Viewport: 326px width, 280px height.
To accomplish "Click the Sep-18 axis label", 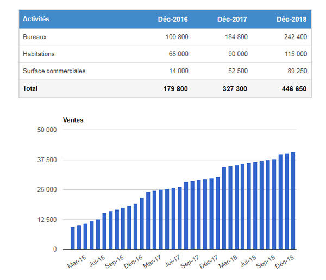I will point(265,262).
